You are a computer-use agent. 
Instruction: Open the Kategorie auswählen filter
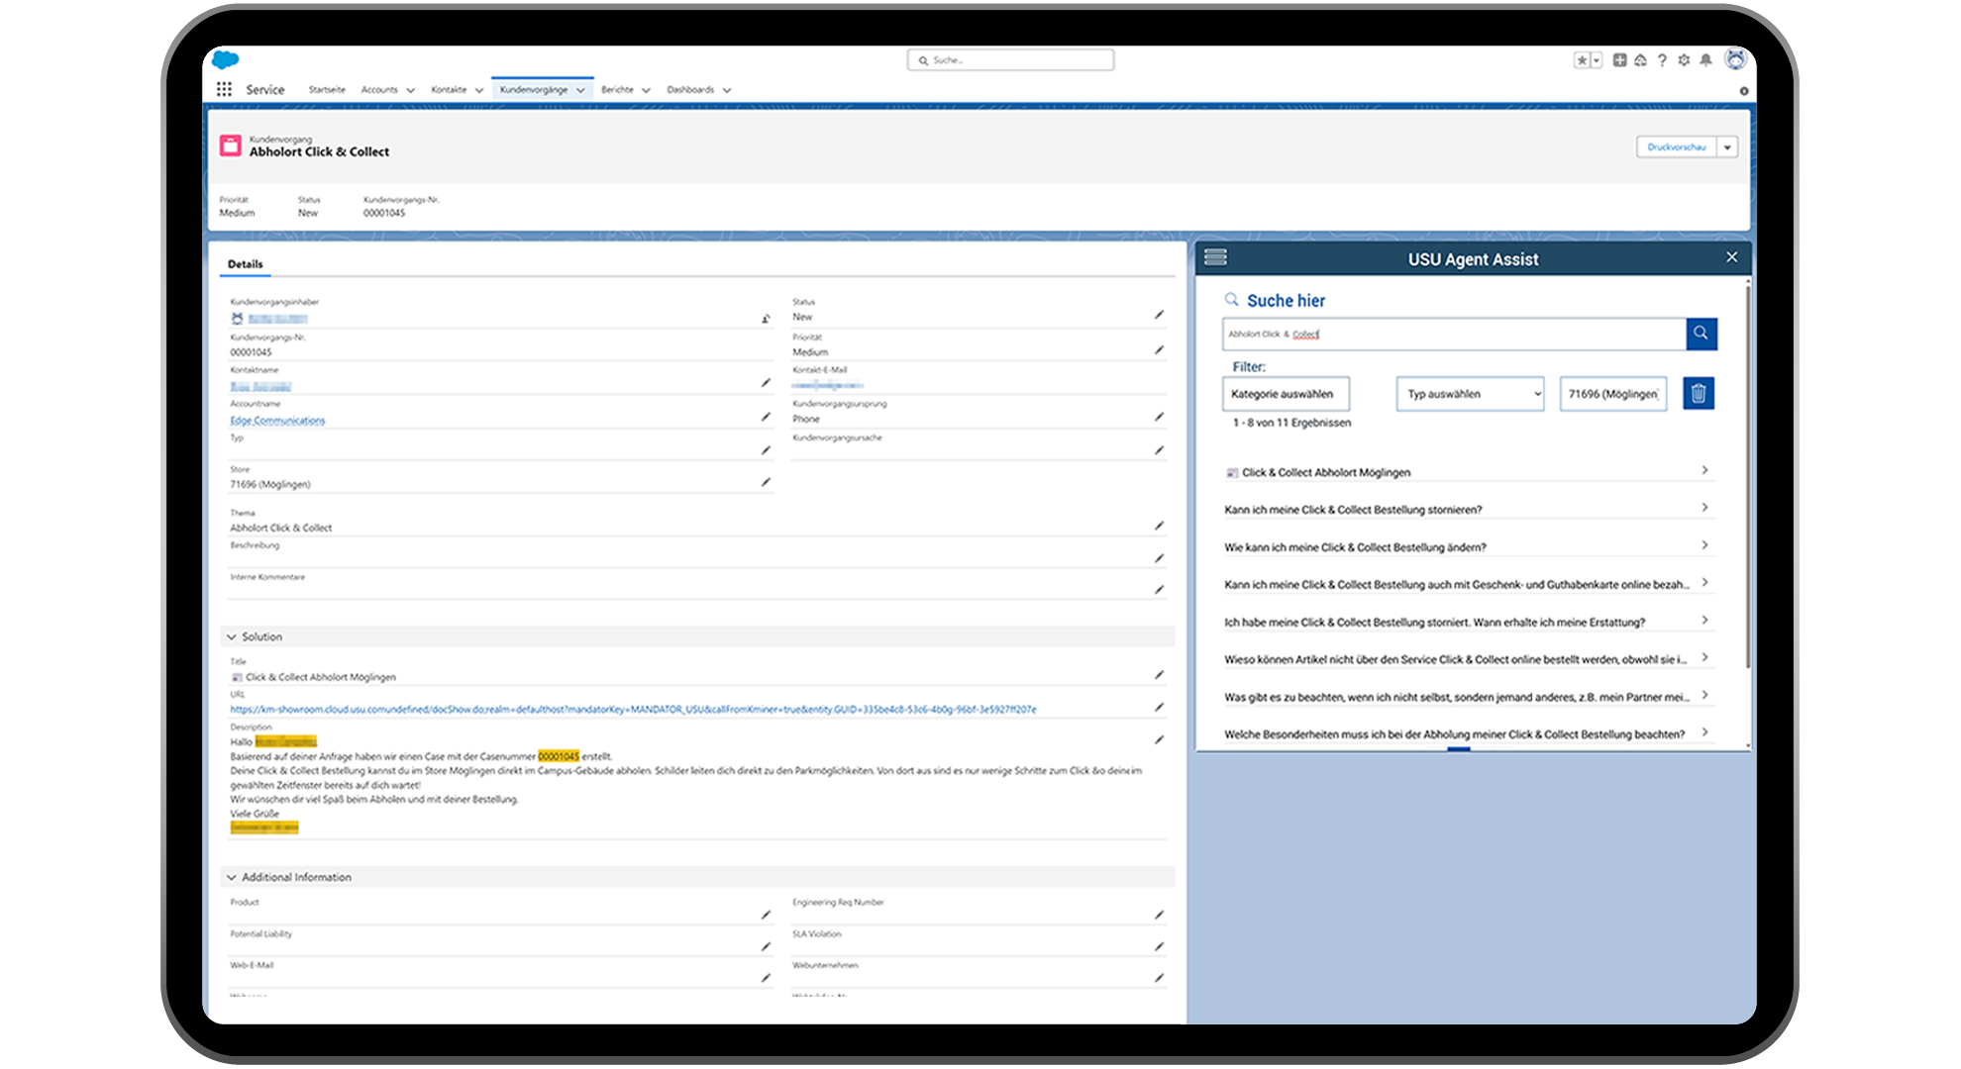(x=1286, y=394)
